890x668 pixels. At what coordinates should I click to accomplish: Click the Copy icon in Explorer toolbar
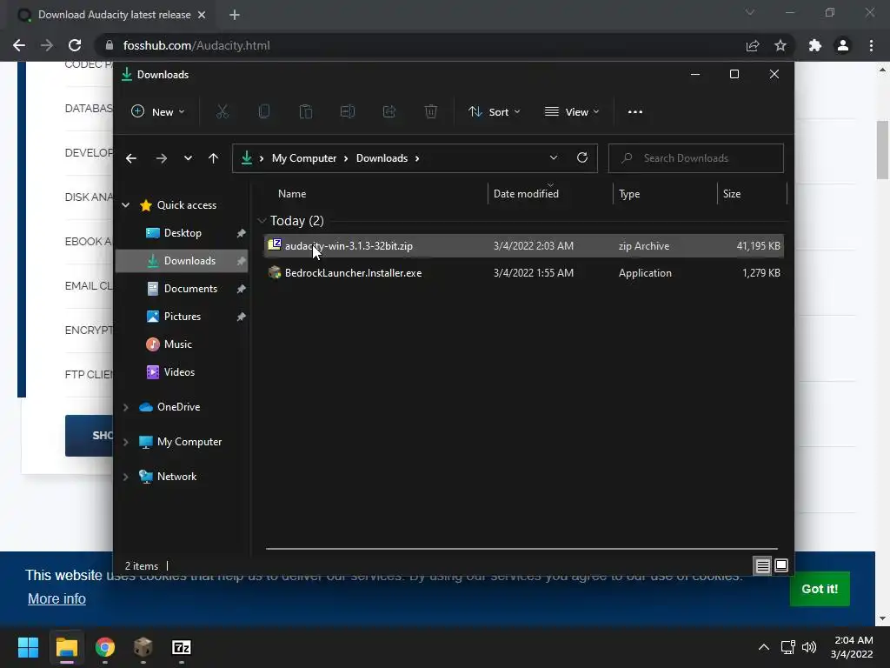(264, 112)
